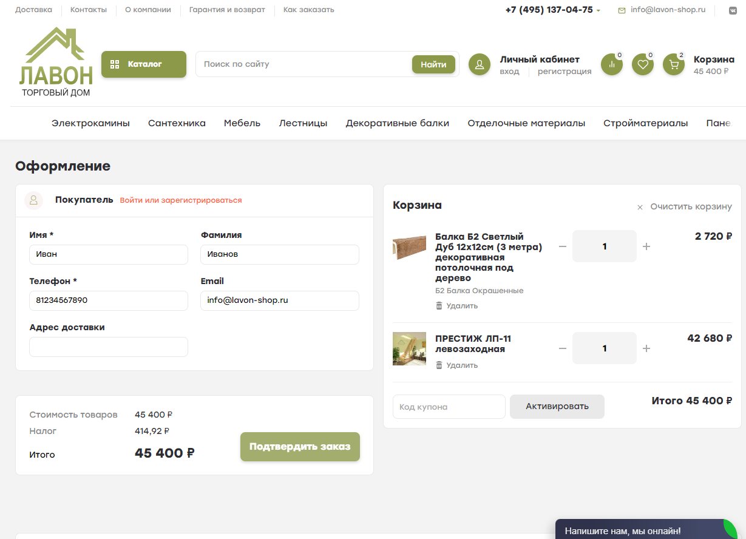Image resolution: width=746 pixels, height=539 pixels.
Task: Click the personal account user icon
Action: 479,64
